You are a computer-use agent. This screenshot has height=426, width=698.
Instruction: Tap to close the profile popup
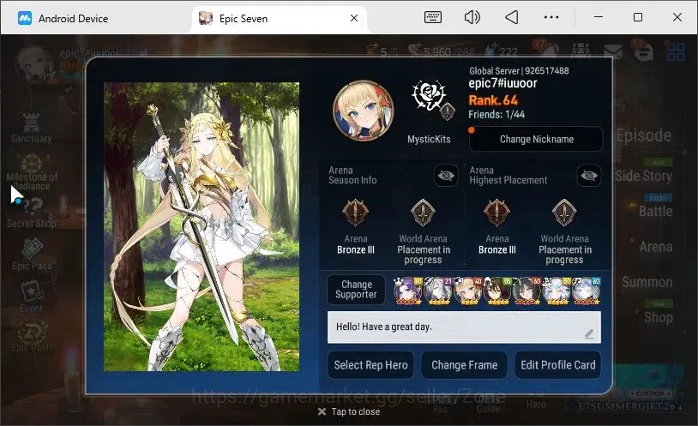coord(349,411)
